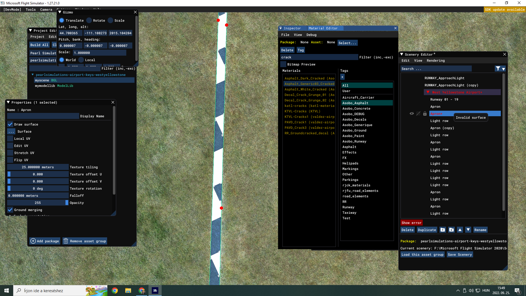526x296 pixels.
Task: Enable the Bitmap Preview checkbox
Action: (x=283, y=64)
